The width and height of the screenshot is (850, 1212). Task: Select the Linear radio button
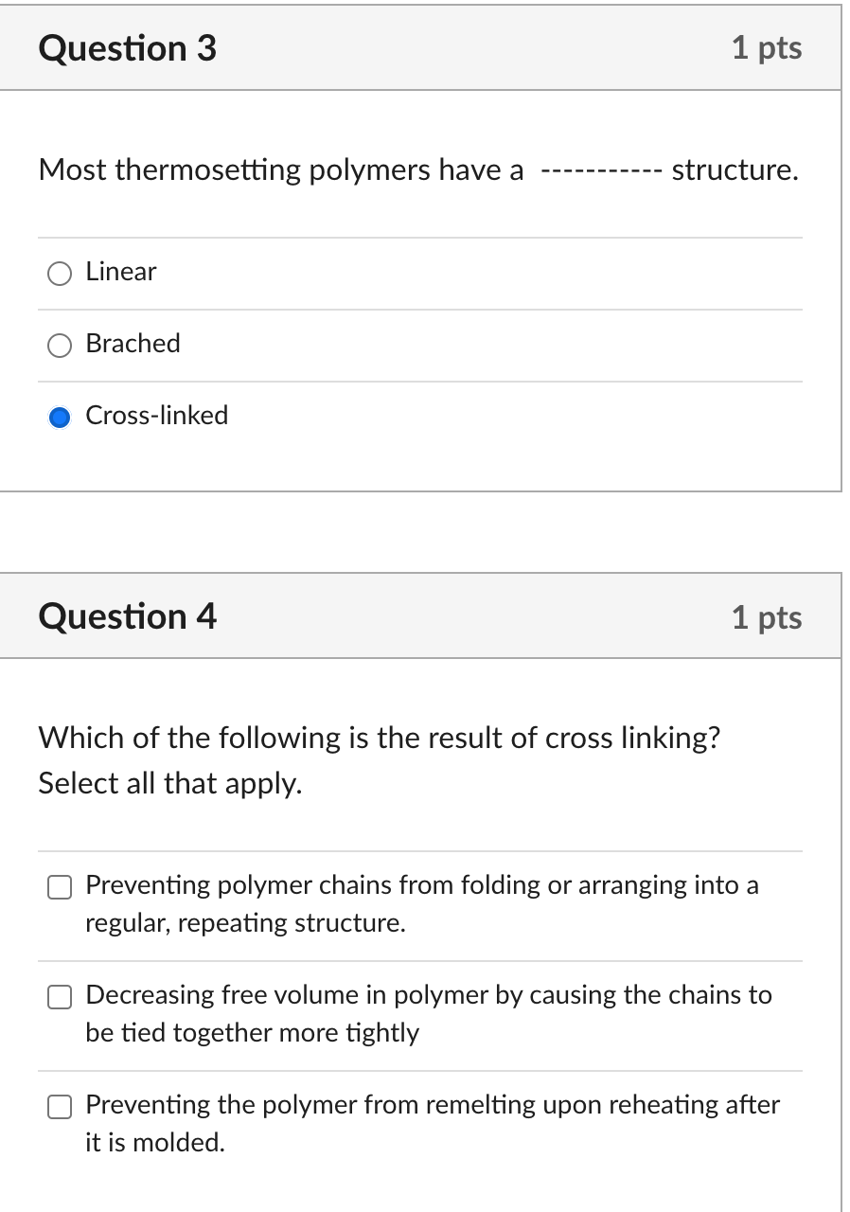tap(59, 274)
